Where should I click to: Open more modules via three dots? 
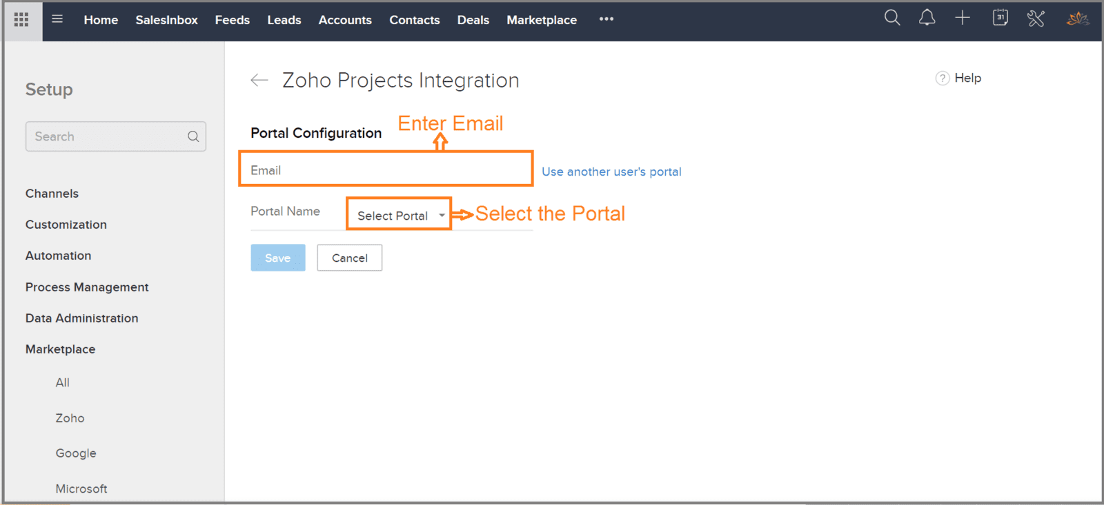point(607,19)
